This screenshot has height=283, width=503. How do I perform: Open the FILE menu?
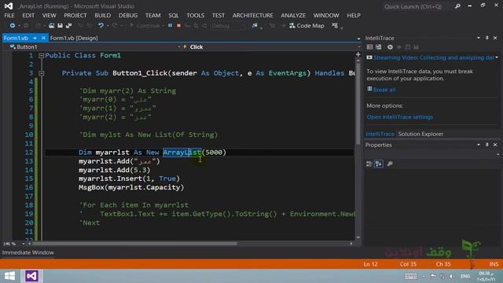(9, 16)
